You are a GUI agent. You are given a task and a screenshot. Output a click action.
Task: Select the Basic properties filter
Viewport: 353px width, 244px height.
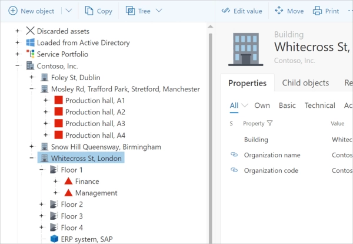287,105
